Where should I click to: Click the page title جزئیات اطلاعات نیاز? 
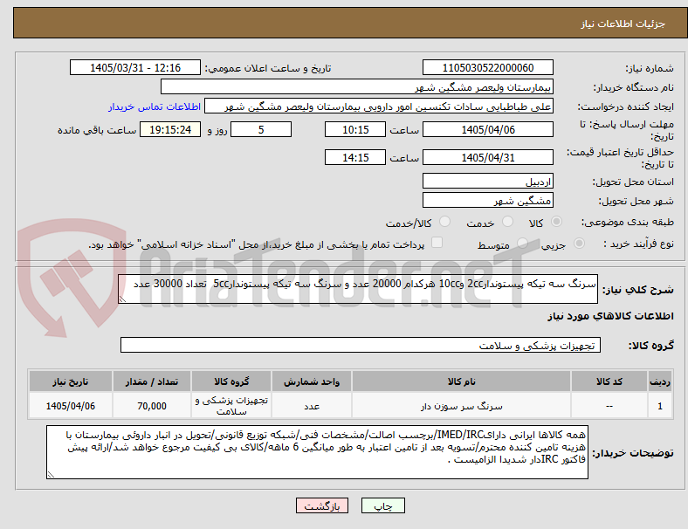tap(623, 24)
